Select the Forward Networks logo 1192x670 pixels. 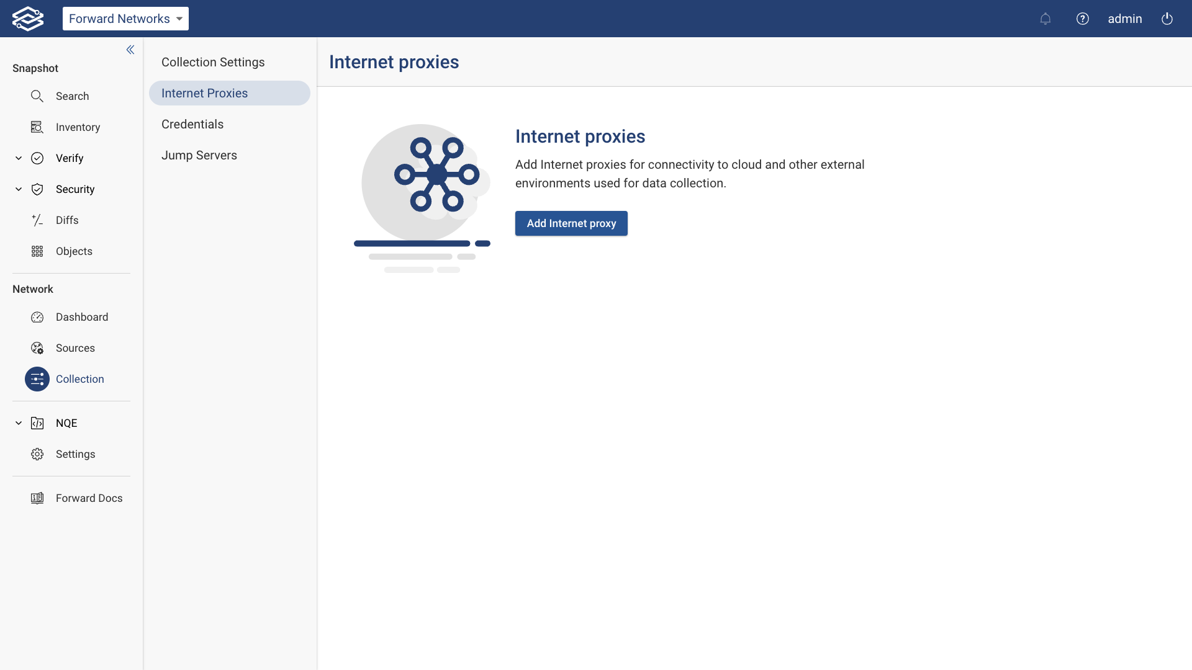[27, 19]
